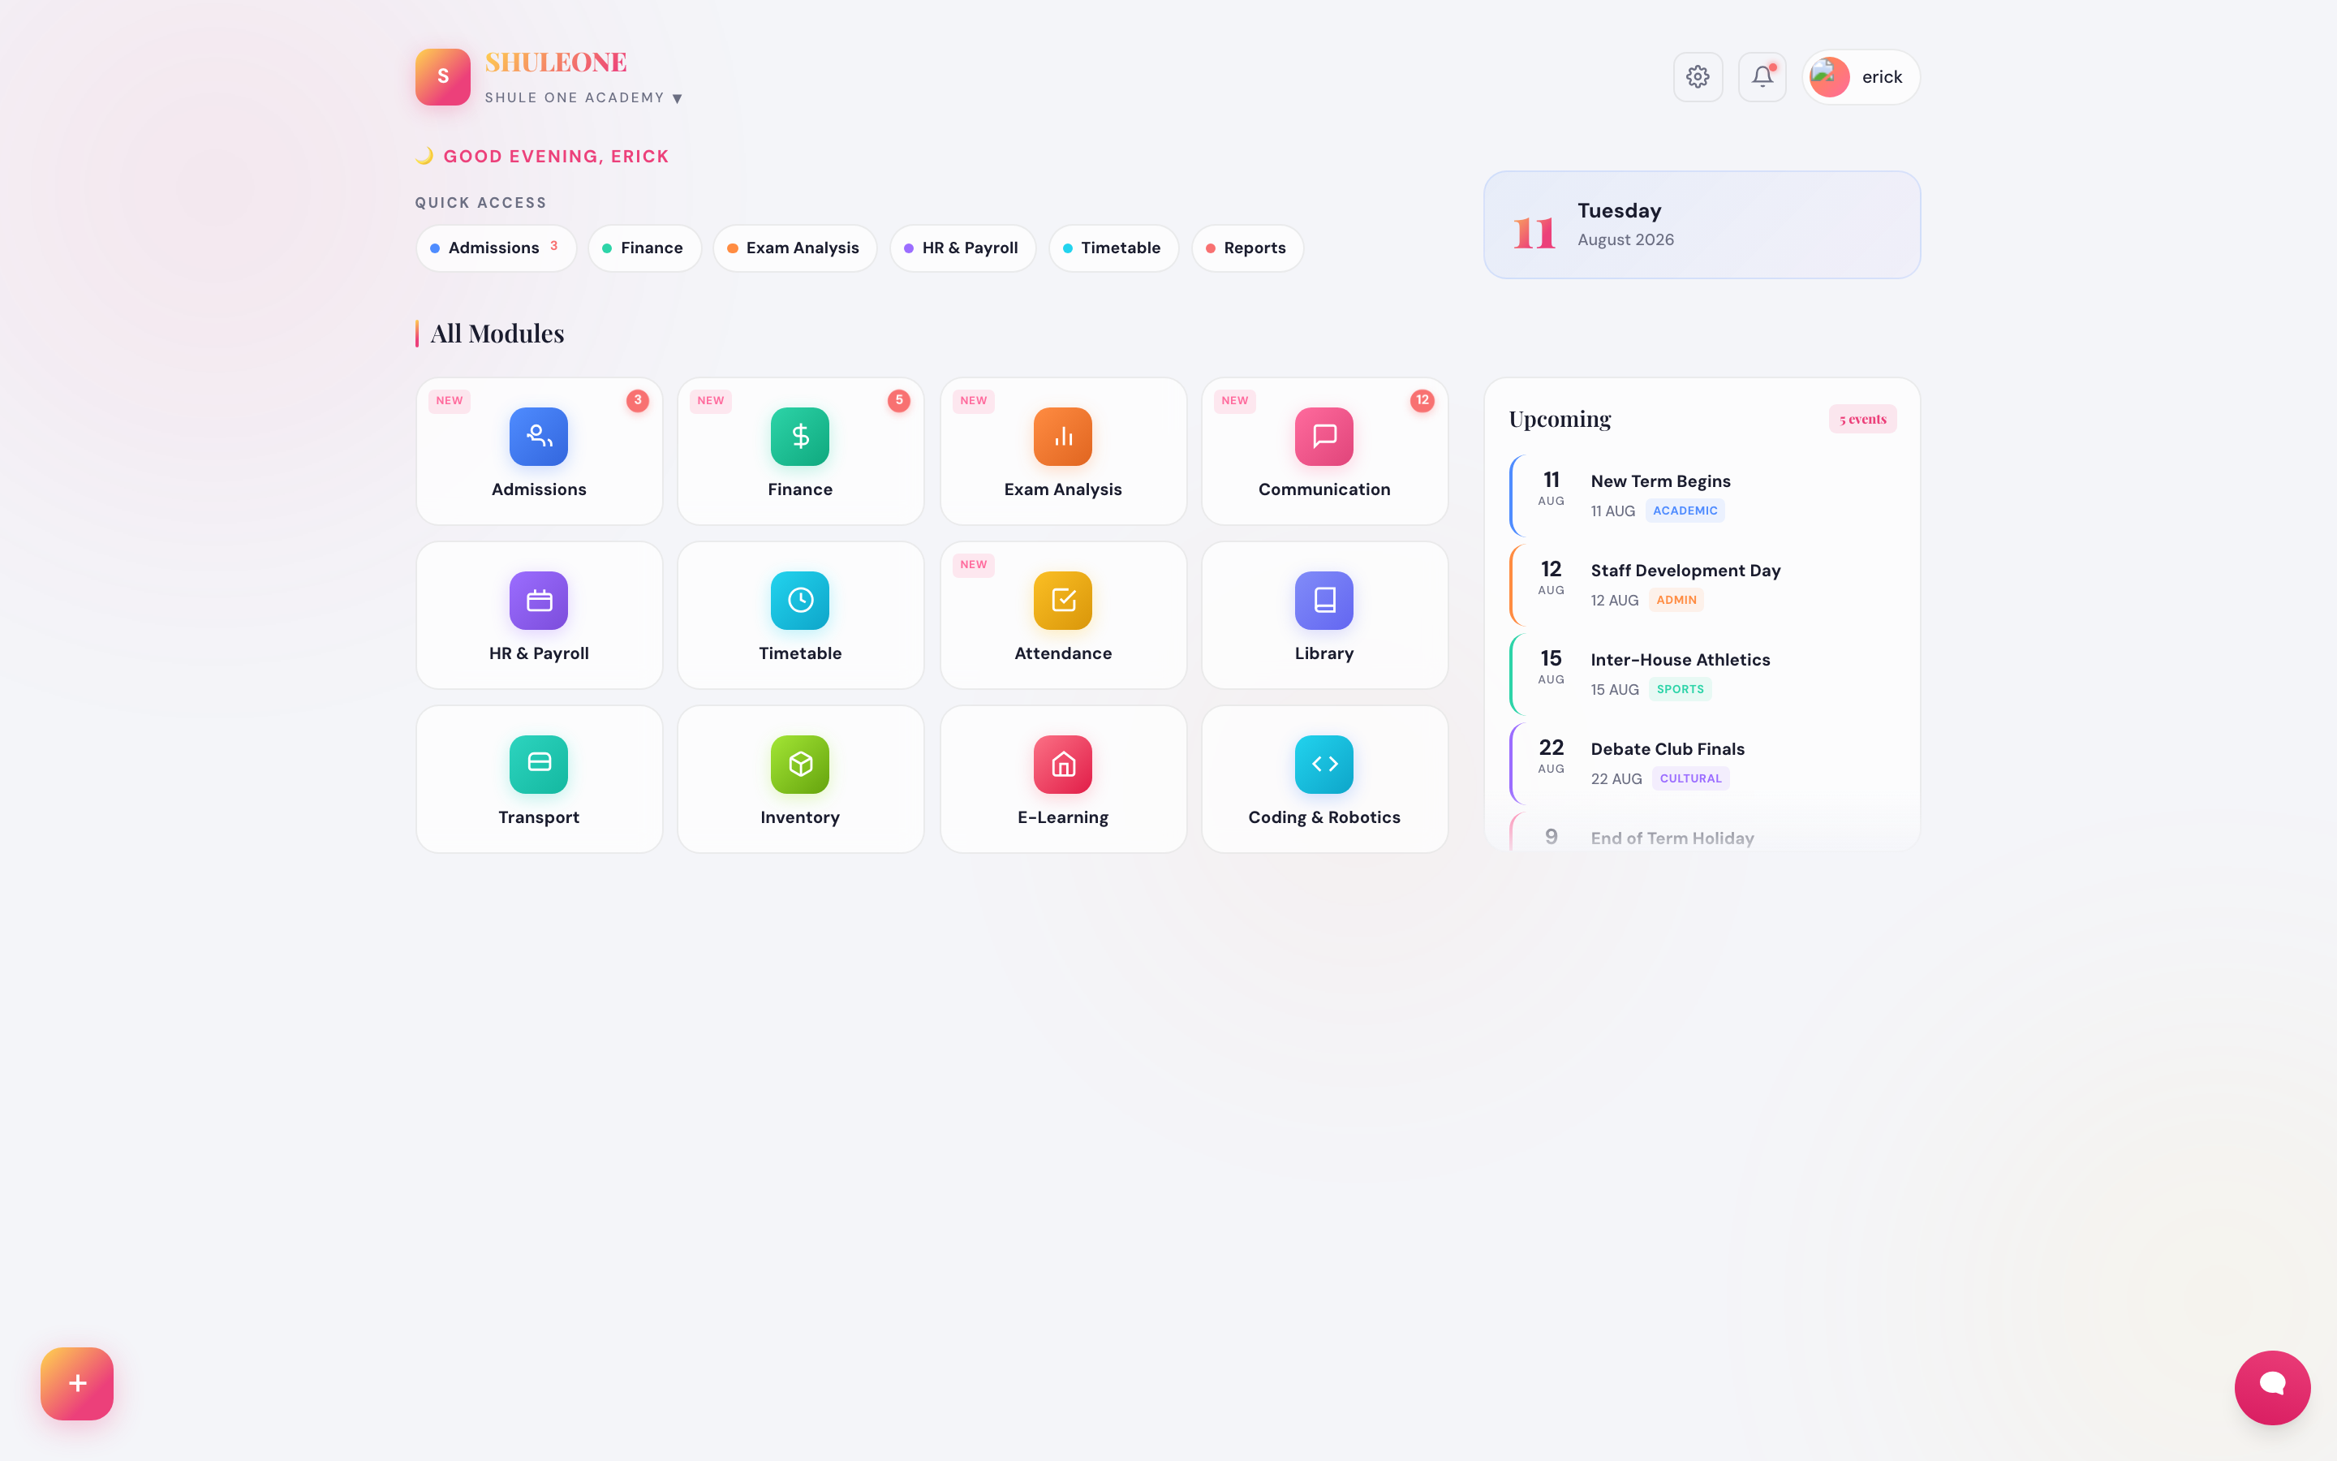Screen dimensions: 2337x1461
Task: Open the Coding & Robotics code icon
Action: point(1324,765)
